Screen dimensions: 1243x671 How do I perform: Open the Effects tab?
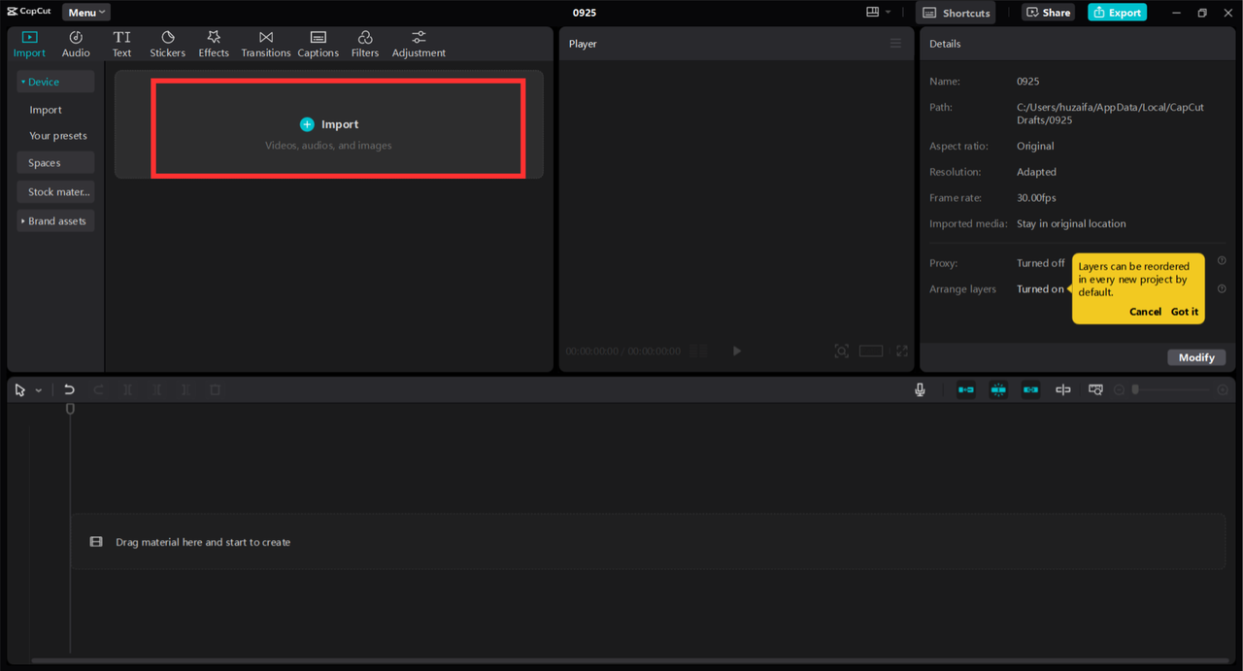(x=214, y=44)
